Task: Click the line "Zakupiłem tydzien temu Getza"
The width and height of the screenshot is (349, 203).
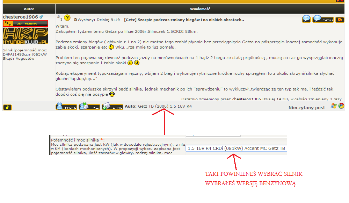Action: pyautogui.click(x=127, y=31)
